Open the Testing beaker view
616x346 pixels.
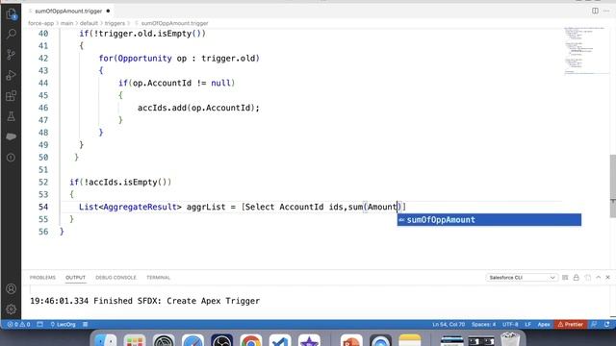(11, 116)
